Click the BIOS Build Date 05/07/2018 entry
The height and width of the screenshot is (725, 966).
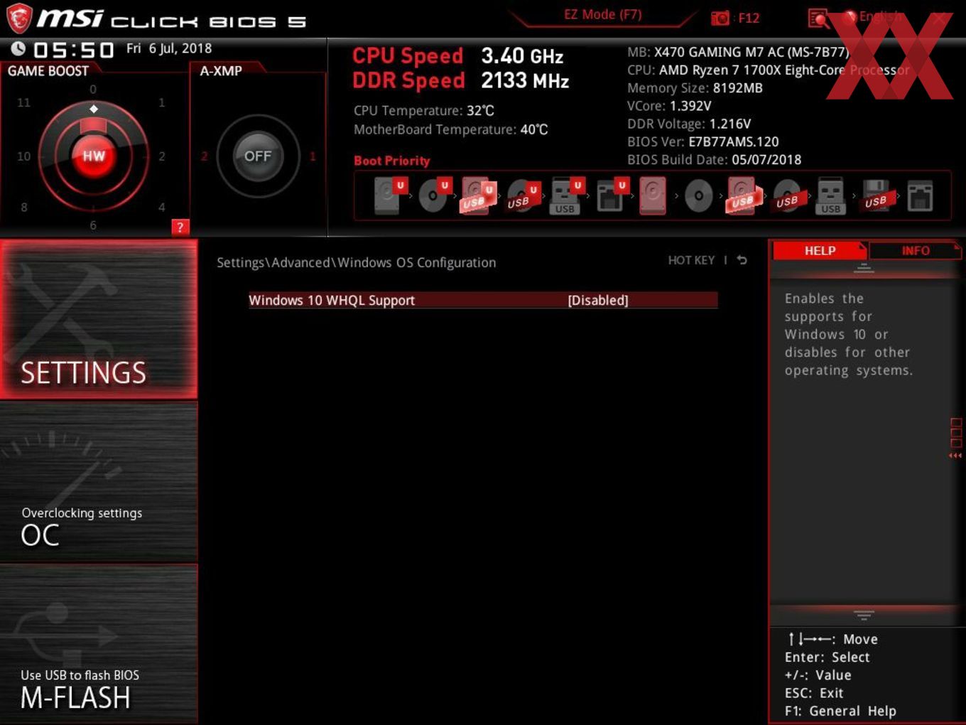coord(714,160)
